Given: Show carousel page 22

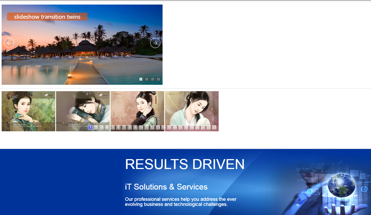Looking at the screenshot, I should [209, 127].
